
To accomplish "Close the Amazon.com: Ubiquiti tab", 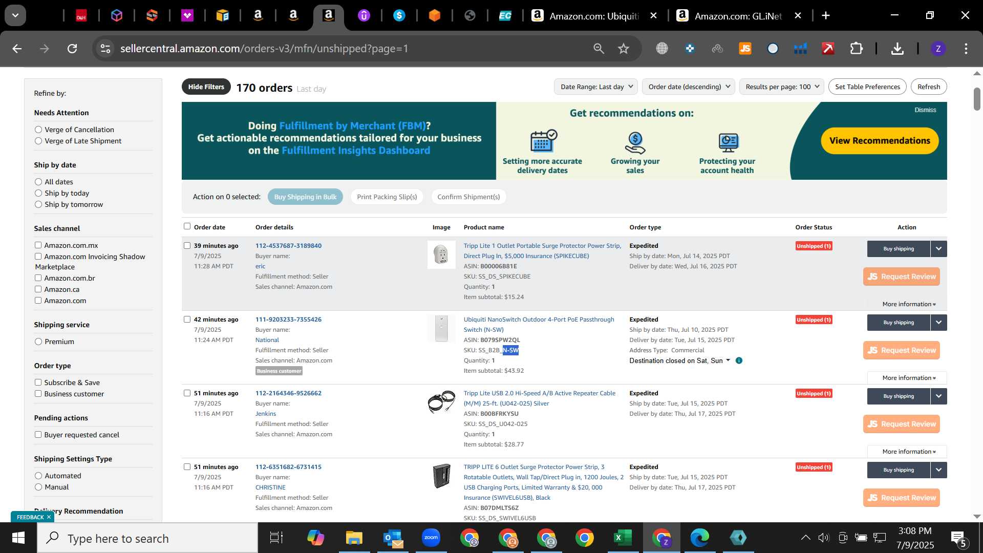I will [x=653, y=16].
